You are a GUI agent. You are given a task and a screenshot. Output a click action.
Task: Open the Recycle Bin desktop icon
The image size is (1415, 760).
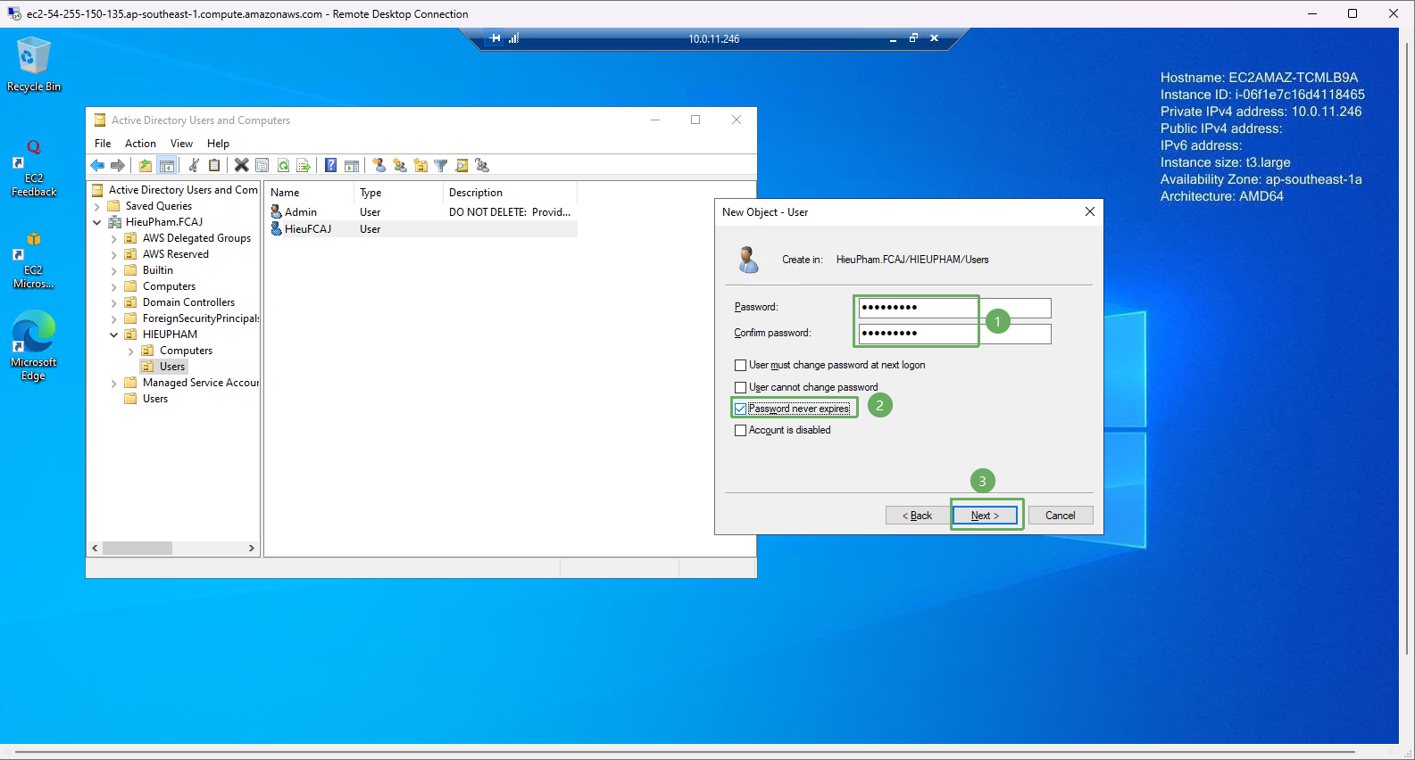point(34,64)
